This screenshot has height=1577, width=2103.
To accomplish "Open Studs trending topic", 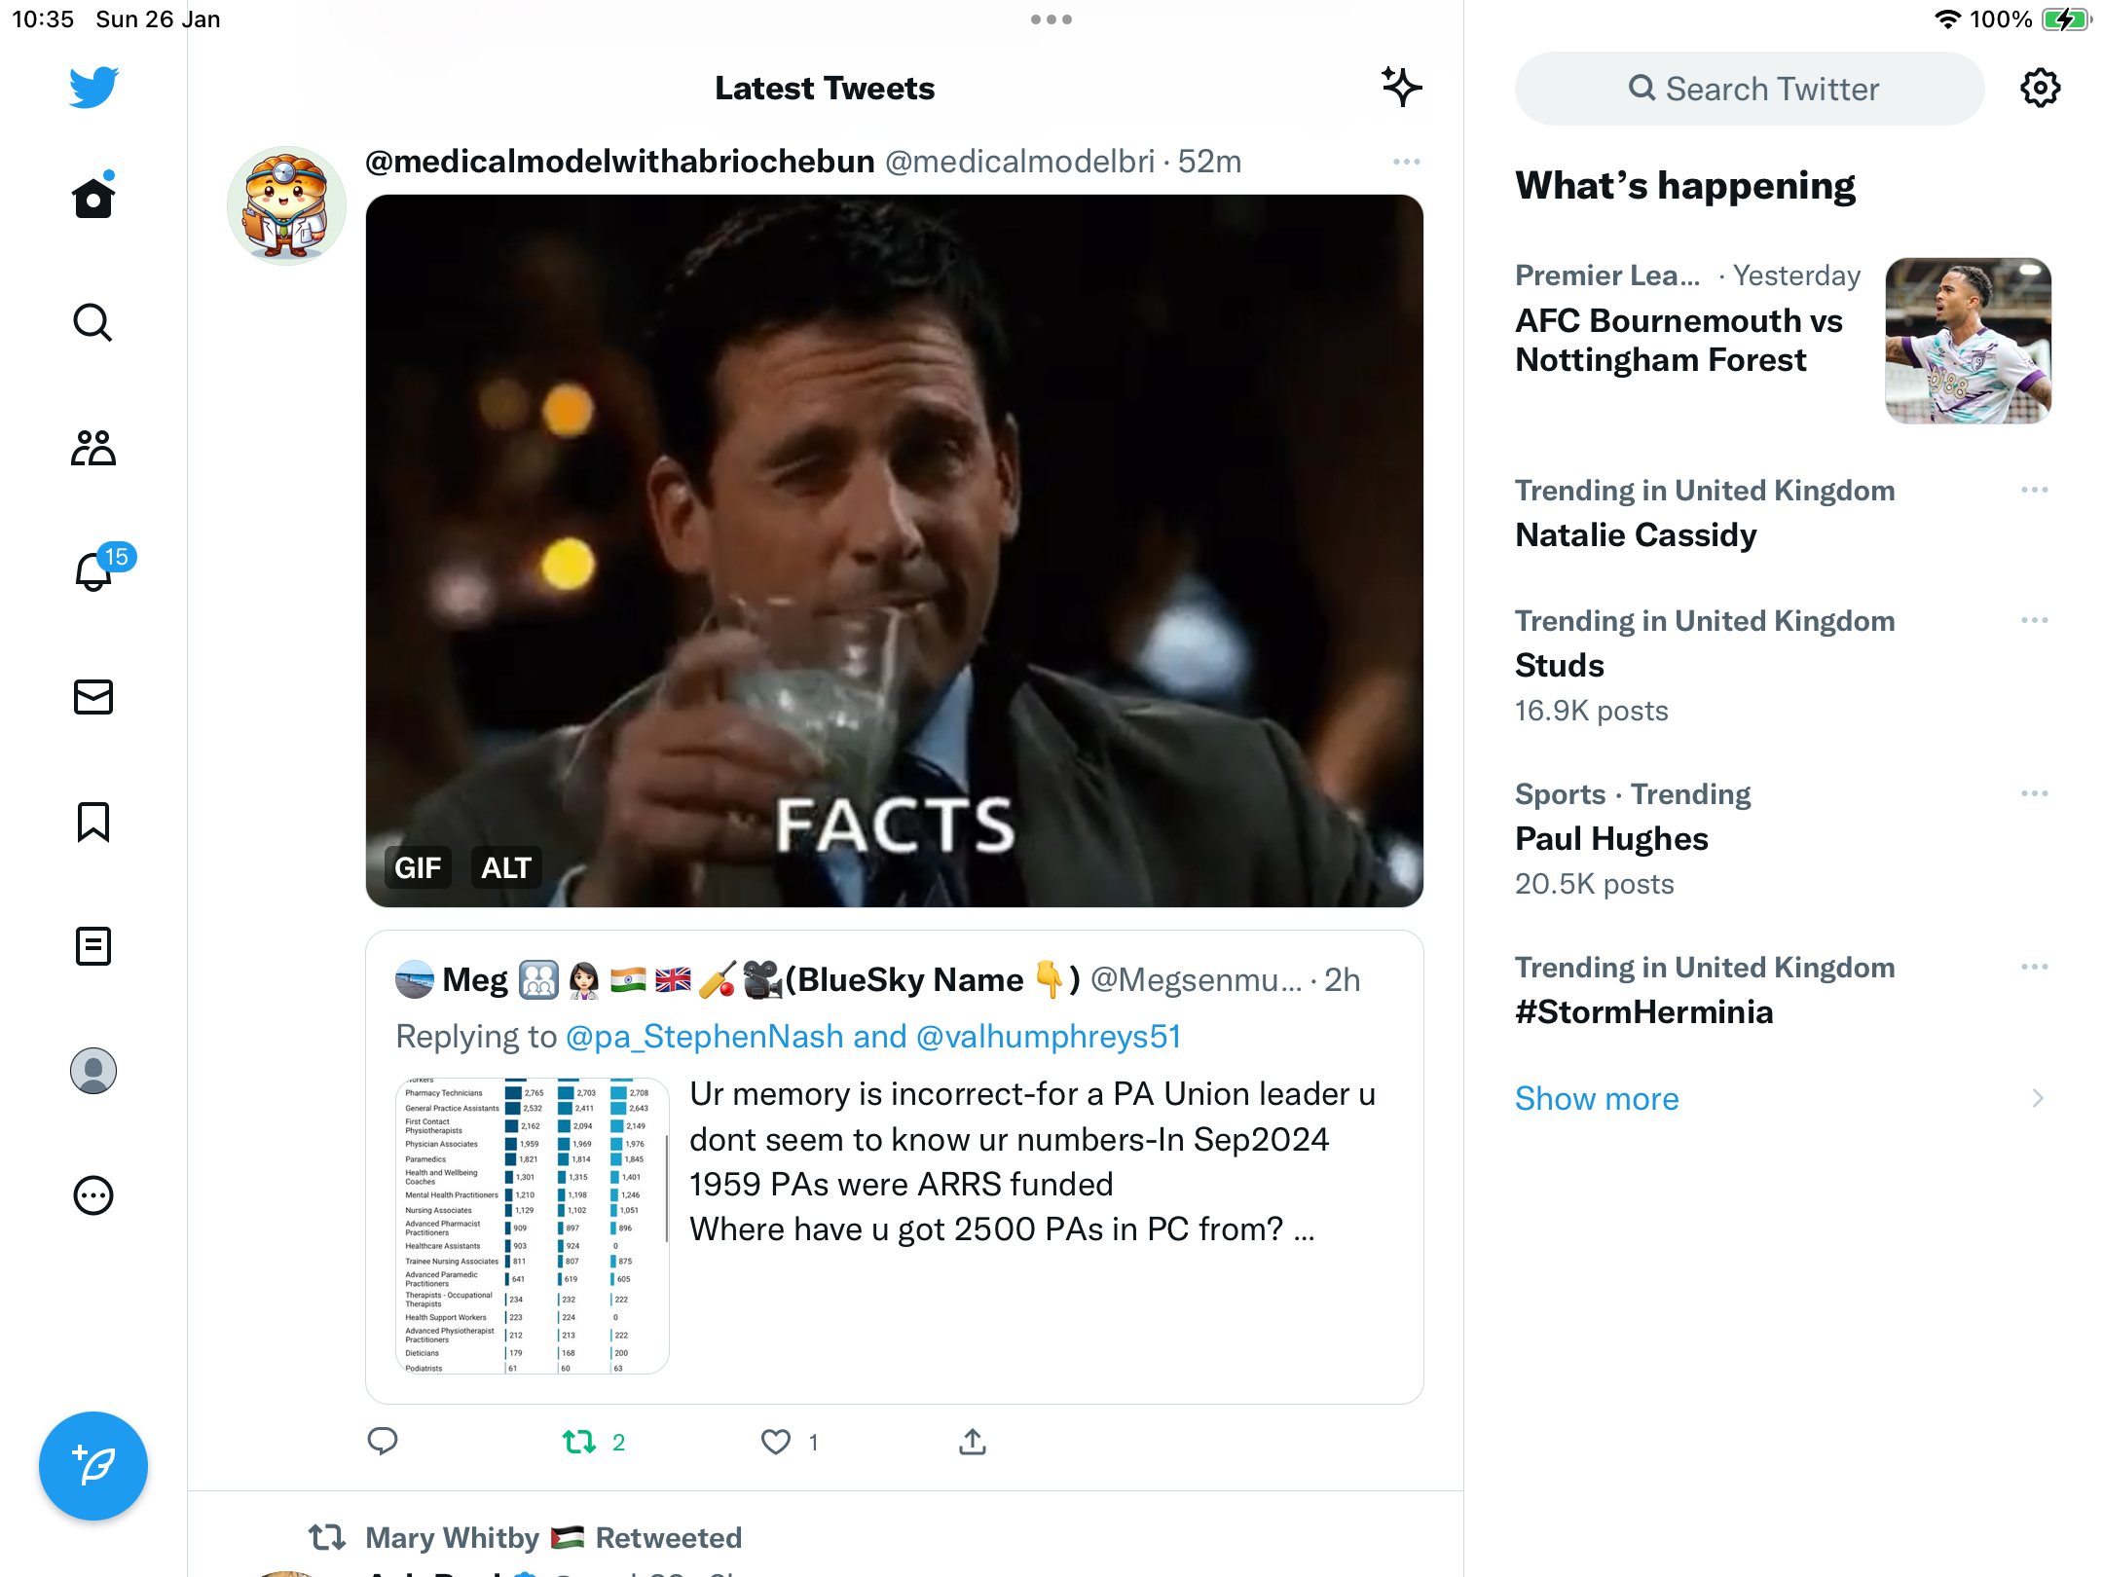I will click(x=1560, y=665).
